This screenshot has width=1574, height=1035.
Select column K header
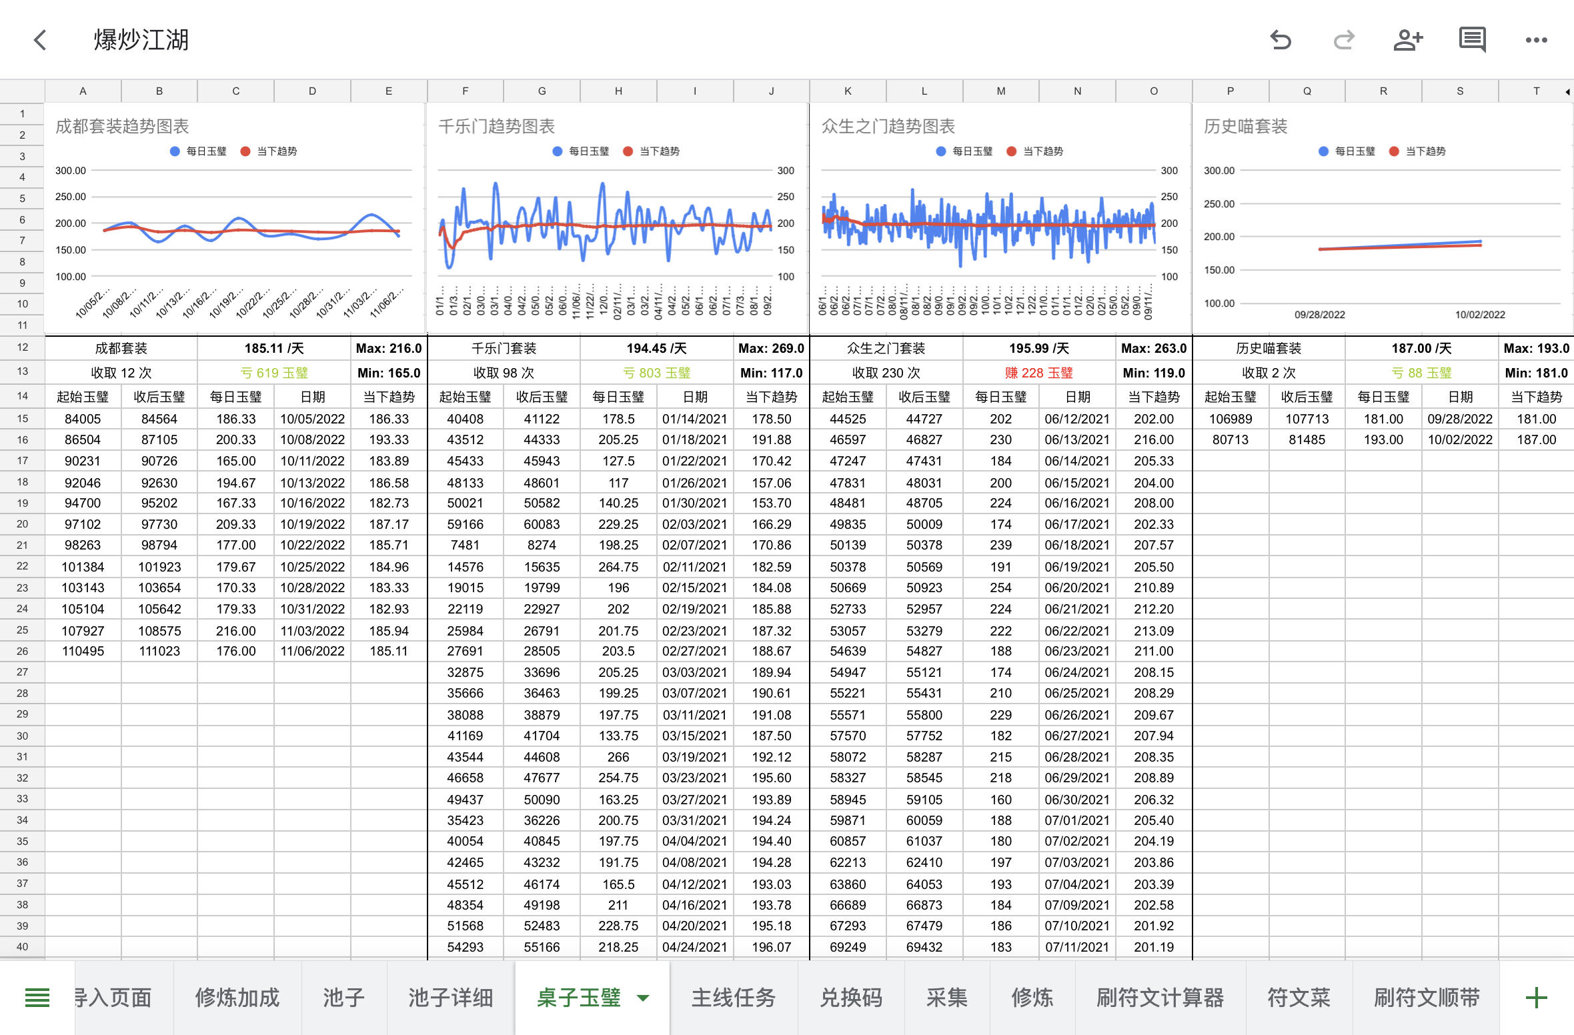coord(848,91)
